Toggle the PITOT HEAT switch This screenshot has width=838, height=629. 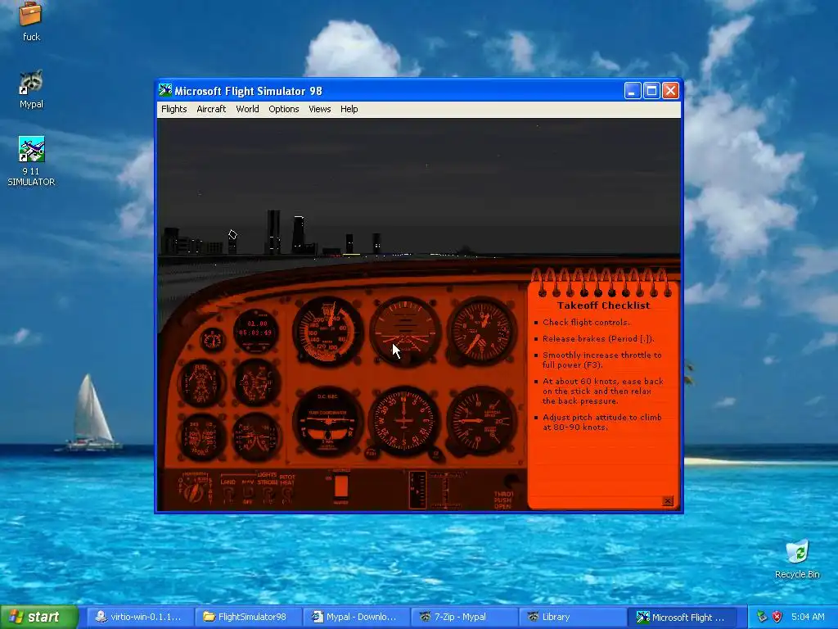[x=287, y=492]
